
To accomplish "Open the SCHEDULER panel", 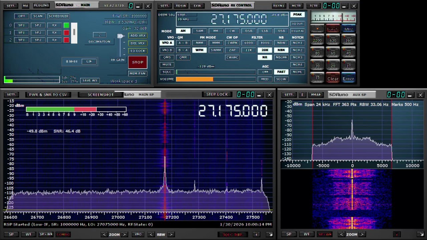I will 59,16.
